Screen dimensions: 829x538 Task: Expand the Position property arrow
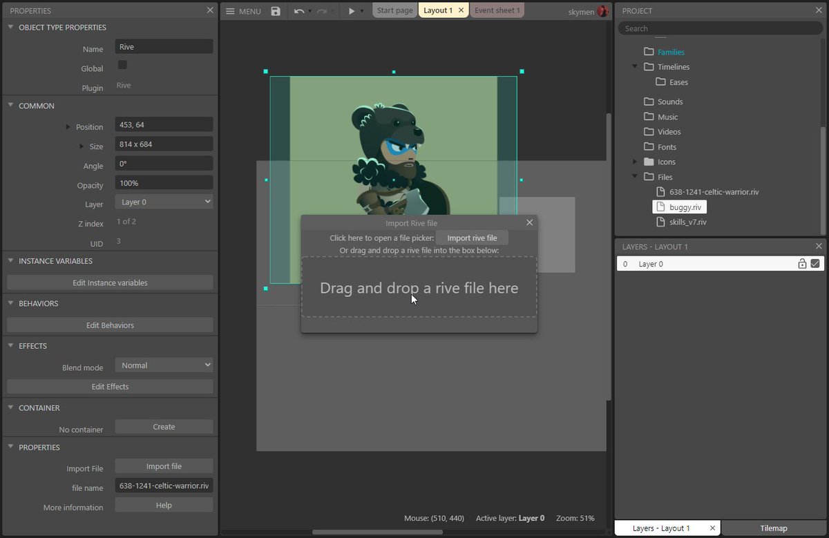68,127
